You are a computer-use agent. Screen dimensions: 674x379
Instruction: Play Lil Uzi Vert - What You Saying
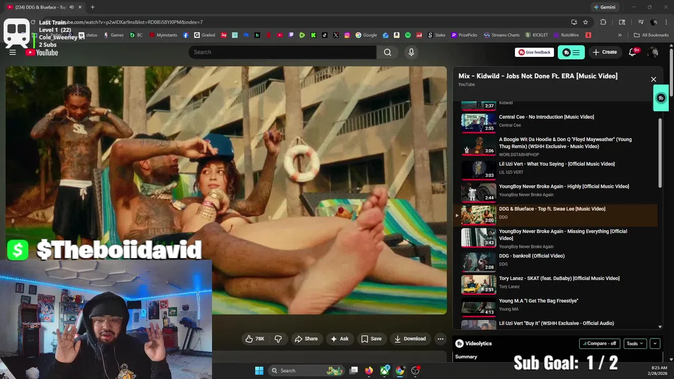557,164
